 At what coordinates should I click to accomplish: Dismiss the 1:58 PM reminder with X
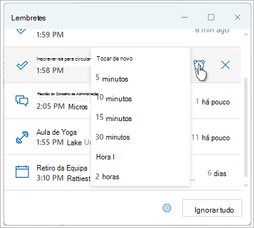(226, 65)
